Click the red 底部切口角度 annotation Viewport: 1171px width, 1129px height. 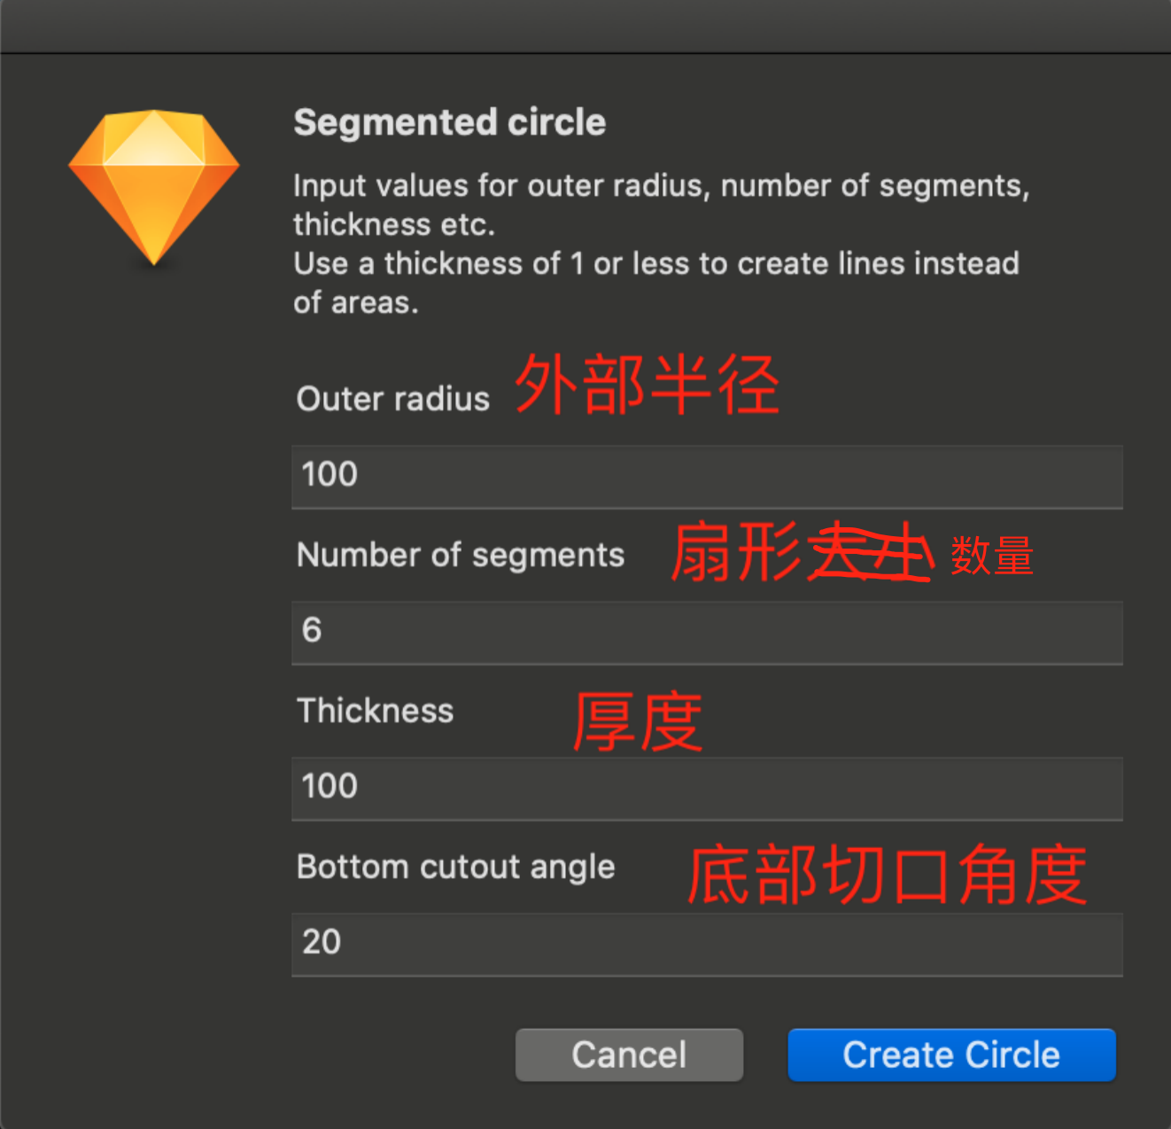[888, 876]
